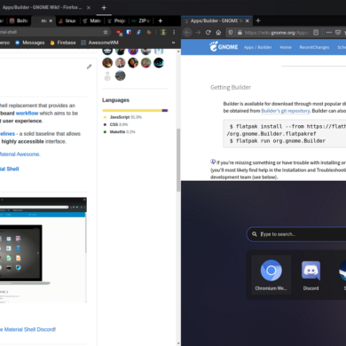Open the Chrome three-dot menu
The width and height of the screenshot is (346, 346).
pyautogui.click(x=174, y=32)
